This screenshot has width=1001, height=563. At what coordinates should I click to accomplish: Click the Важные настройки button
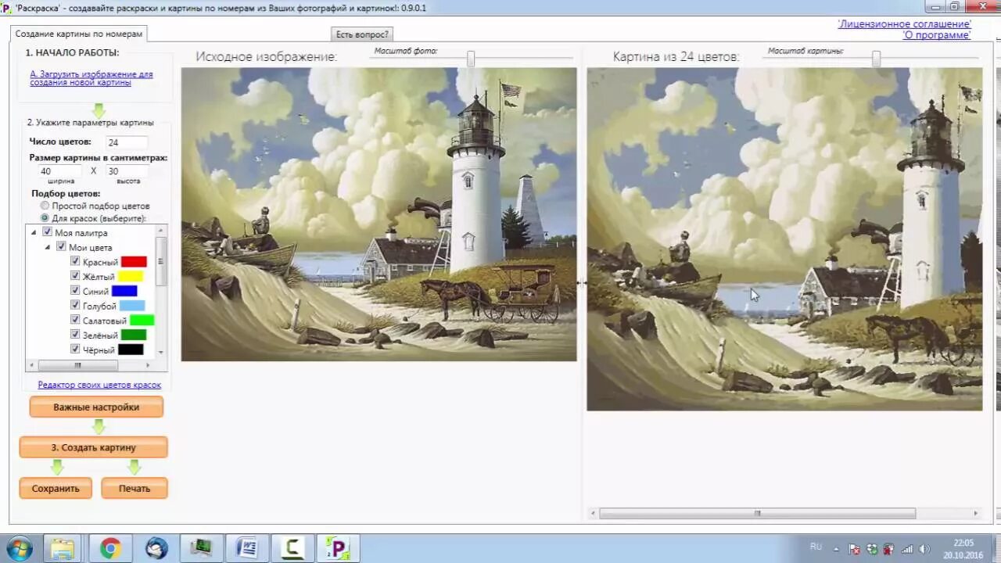pyautogui.click(x=96, y=407)
